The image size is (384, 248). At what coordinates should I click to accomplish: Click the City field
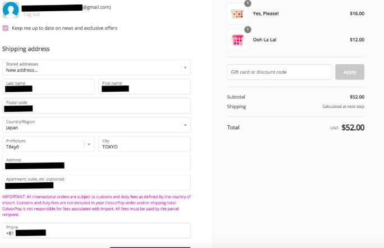click(x=144, y=144)
